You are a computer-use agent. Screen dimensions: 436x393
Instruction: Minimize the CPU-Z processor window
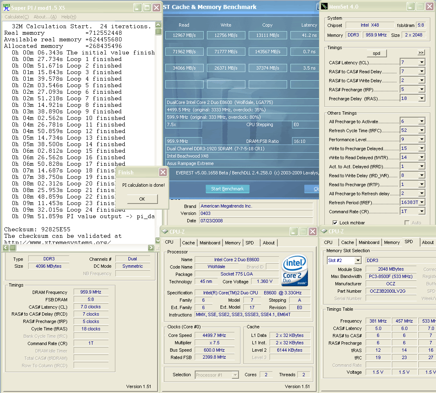293,231
